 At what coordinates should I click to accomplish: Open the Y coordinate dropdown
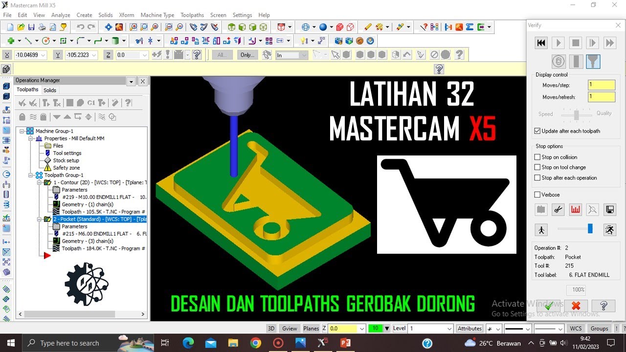pyautogui.click(x=93, y=55)
